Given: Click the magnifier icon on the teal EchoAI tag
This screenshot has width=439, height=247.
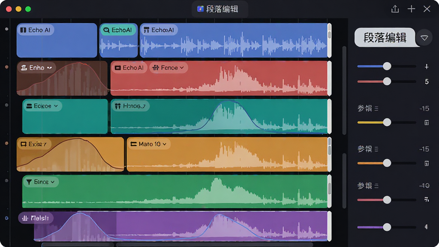Looking at the screenshot, I should 106,30.
